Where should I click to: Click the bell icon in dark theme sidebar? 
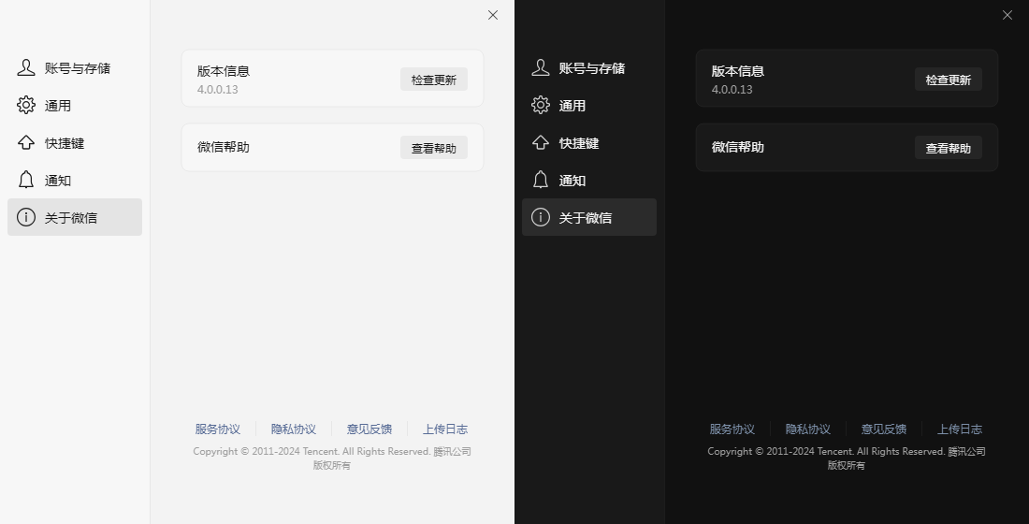pyautogui.click(x=541, y=180)
